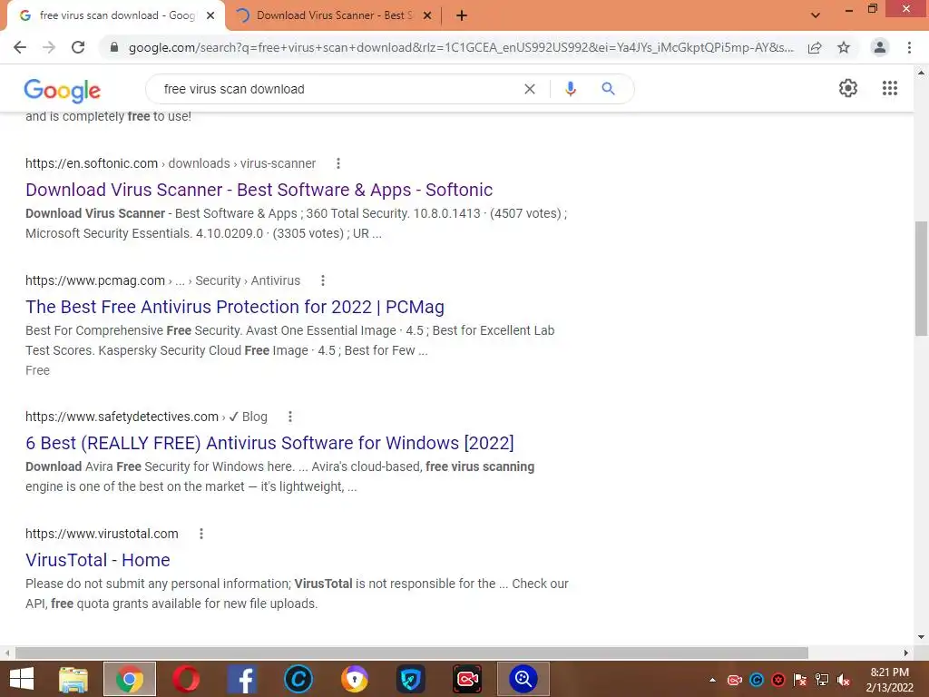Open more options for the VirusTotal result
Screen dimensions: 929x697
pyautogui.click(x=201, y=534)
